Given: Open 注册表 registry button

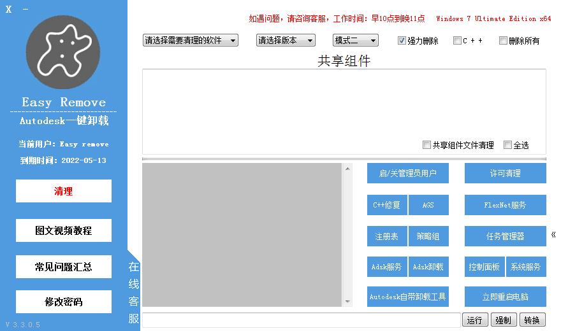Looking at the screenshot, I should pos(387,236).
